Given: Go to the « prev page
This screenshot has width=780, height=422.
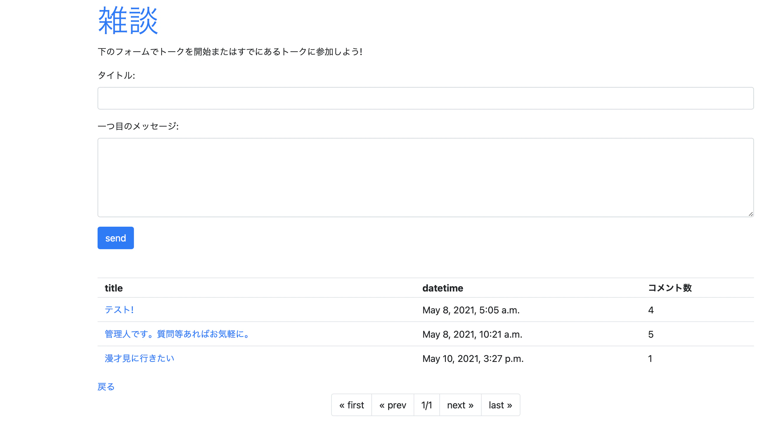Looking at the screenshot, I should (393, 405).
